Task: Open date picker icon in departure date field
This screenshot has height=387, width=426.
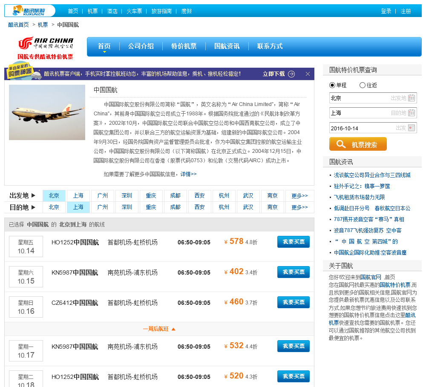Action: 412,128
